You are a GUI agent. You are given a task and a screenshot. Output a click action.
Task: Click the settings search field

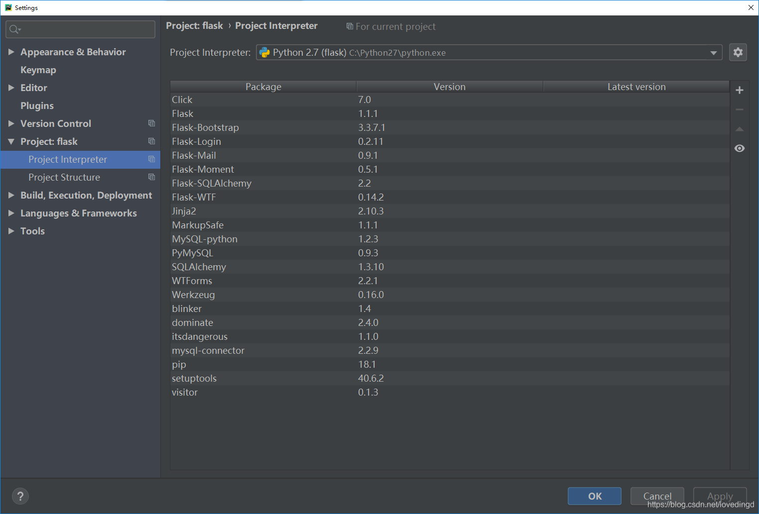pos(81,29)
